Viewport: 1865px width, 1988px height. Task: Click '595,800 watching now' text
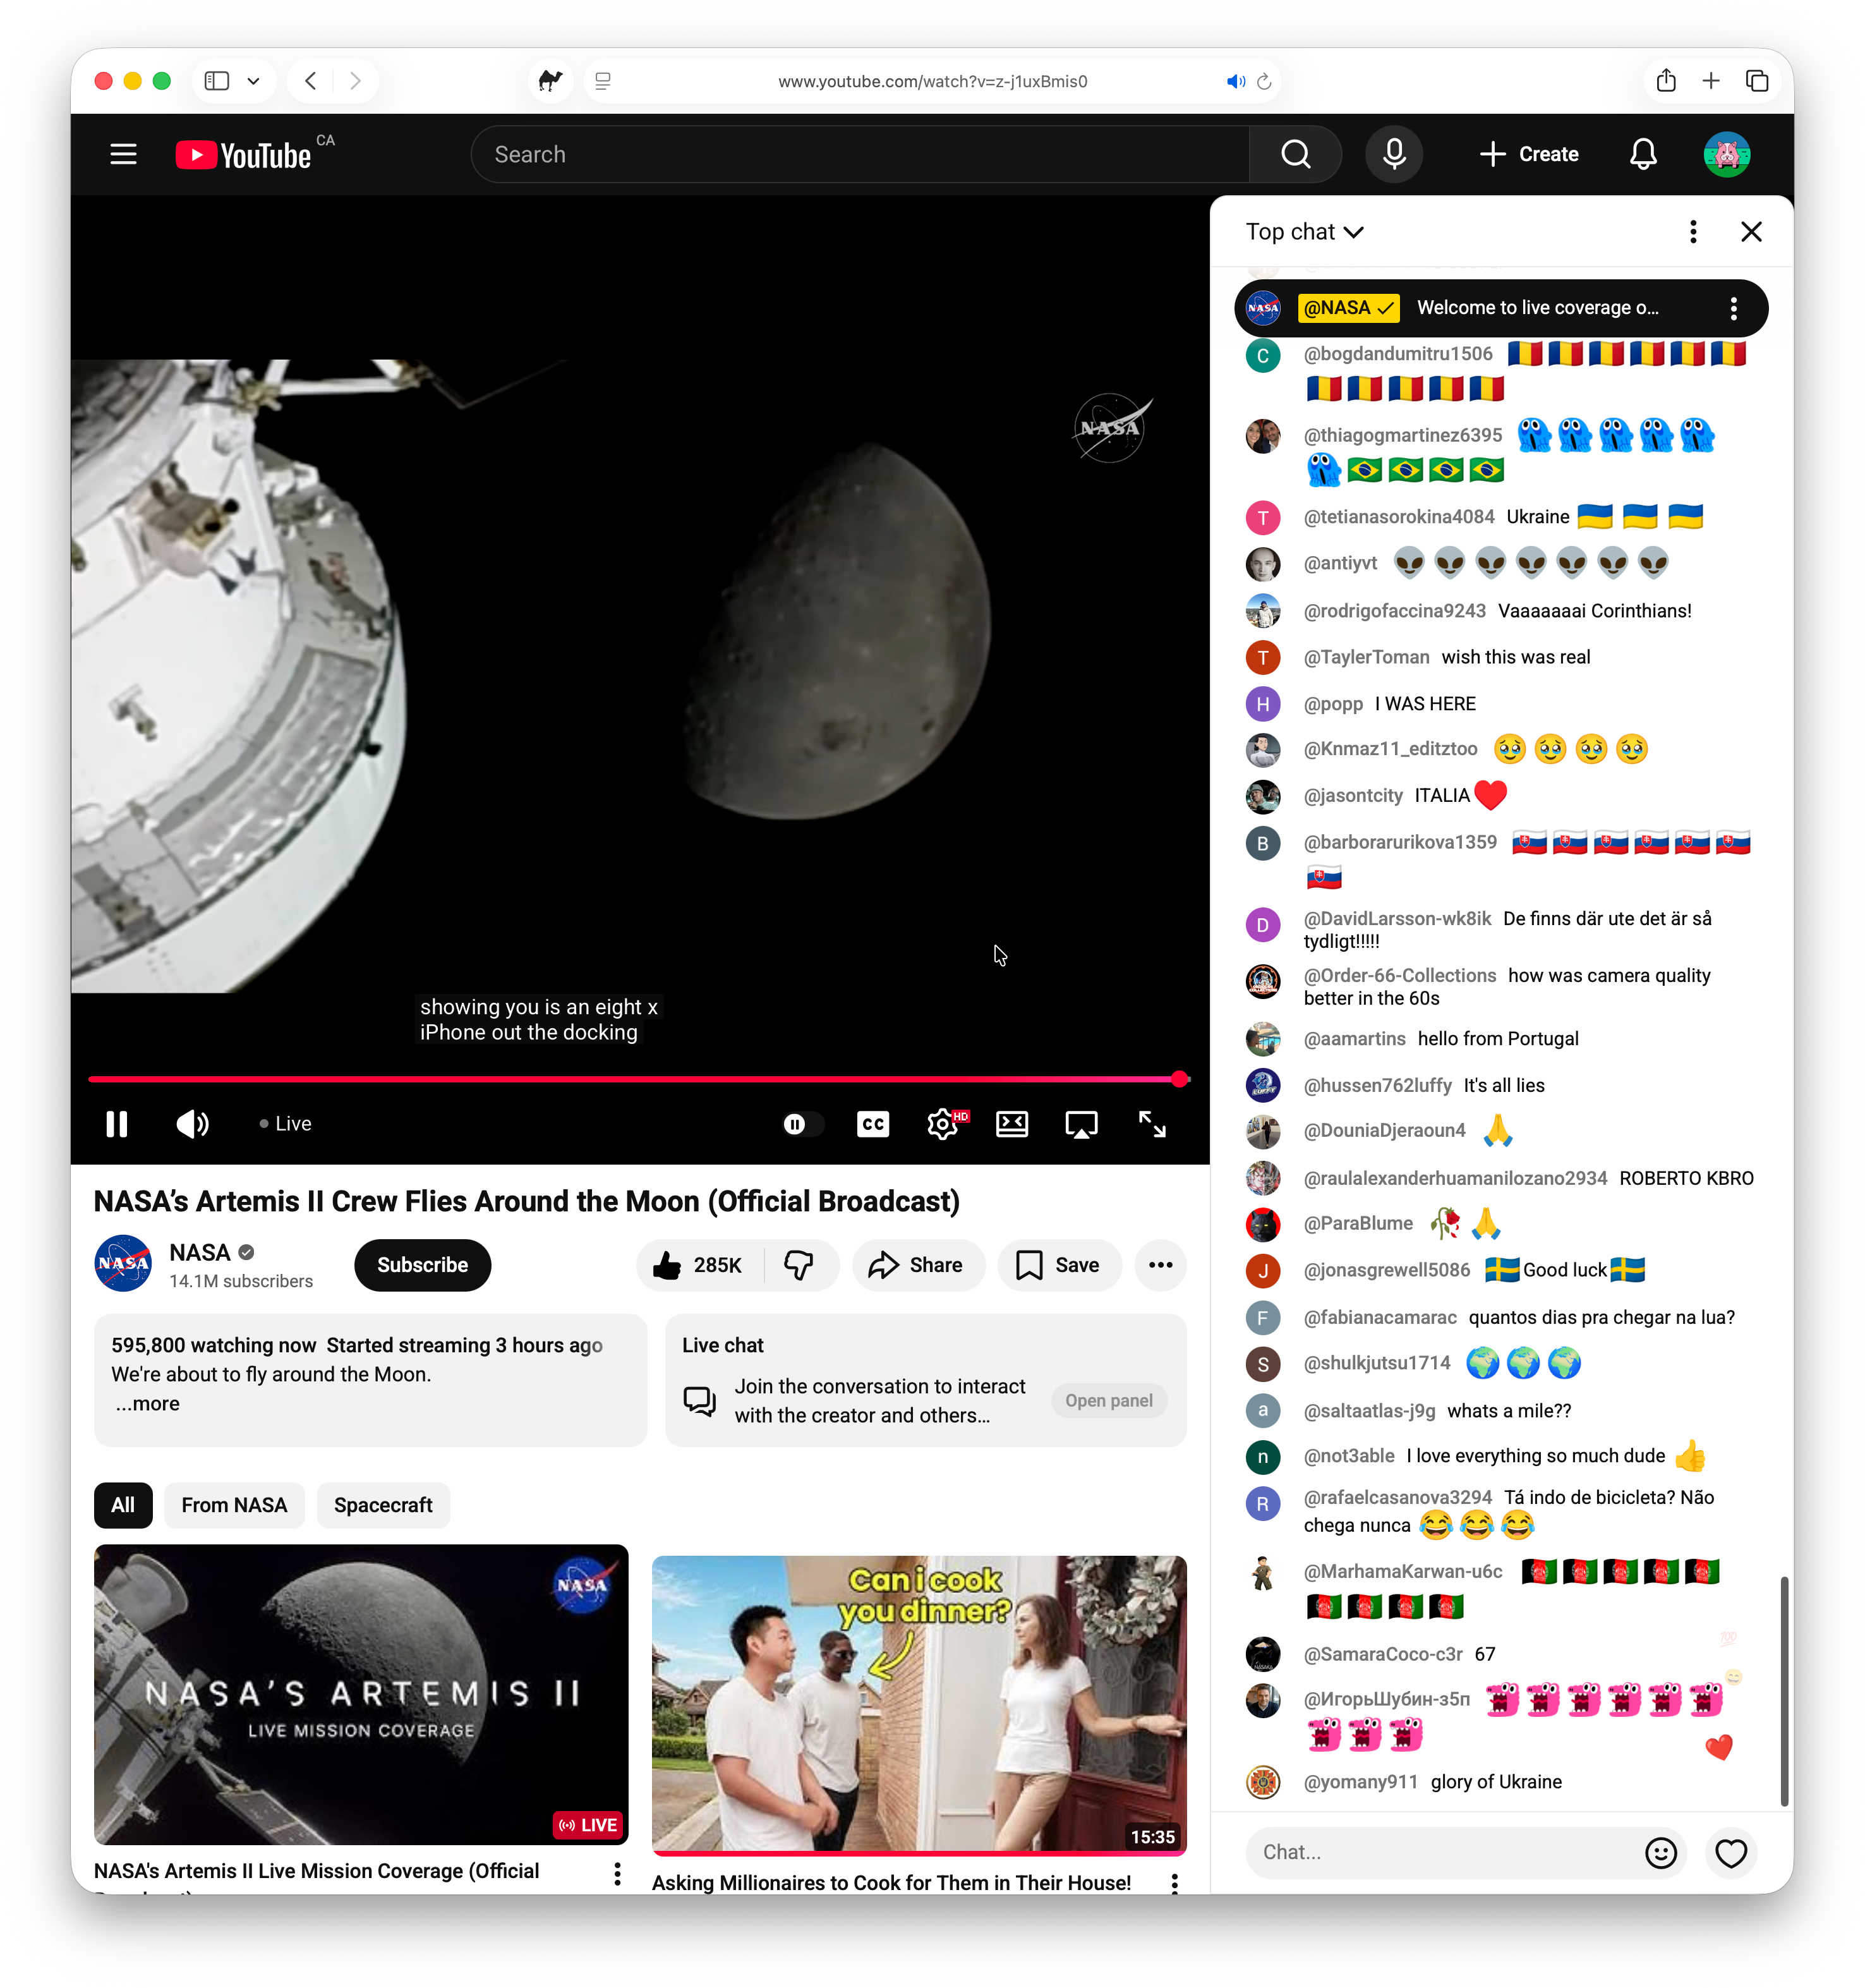click(x=213, y=1345)
